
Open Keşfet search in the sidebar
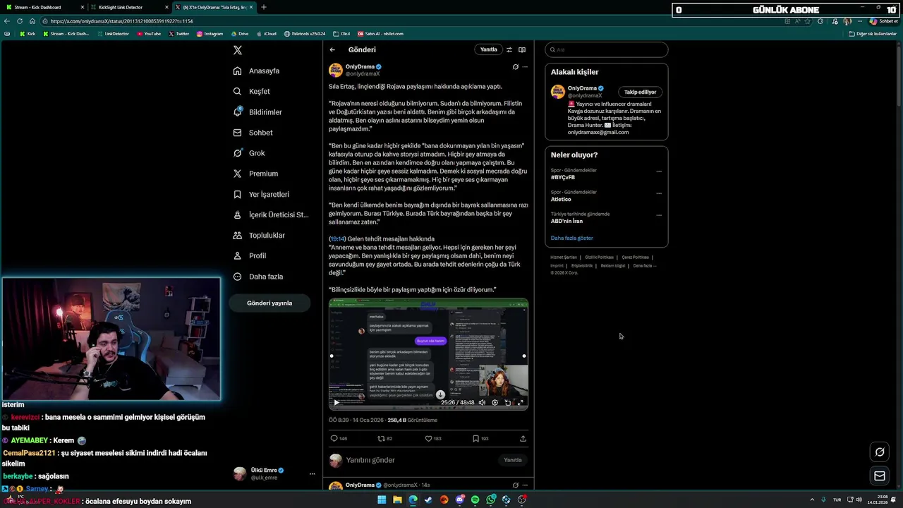pyautogui.click(x=252, y=91)
